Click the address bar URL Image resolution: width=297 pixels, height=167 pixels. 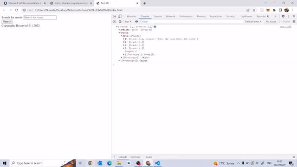click(78, 10)
